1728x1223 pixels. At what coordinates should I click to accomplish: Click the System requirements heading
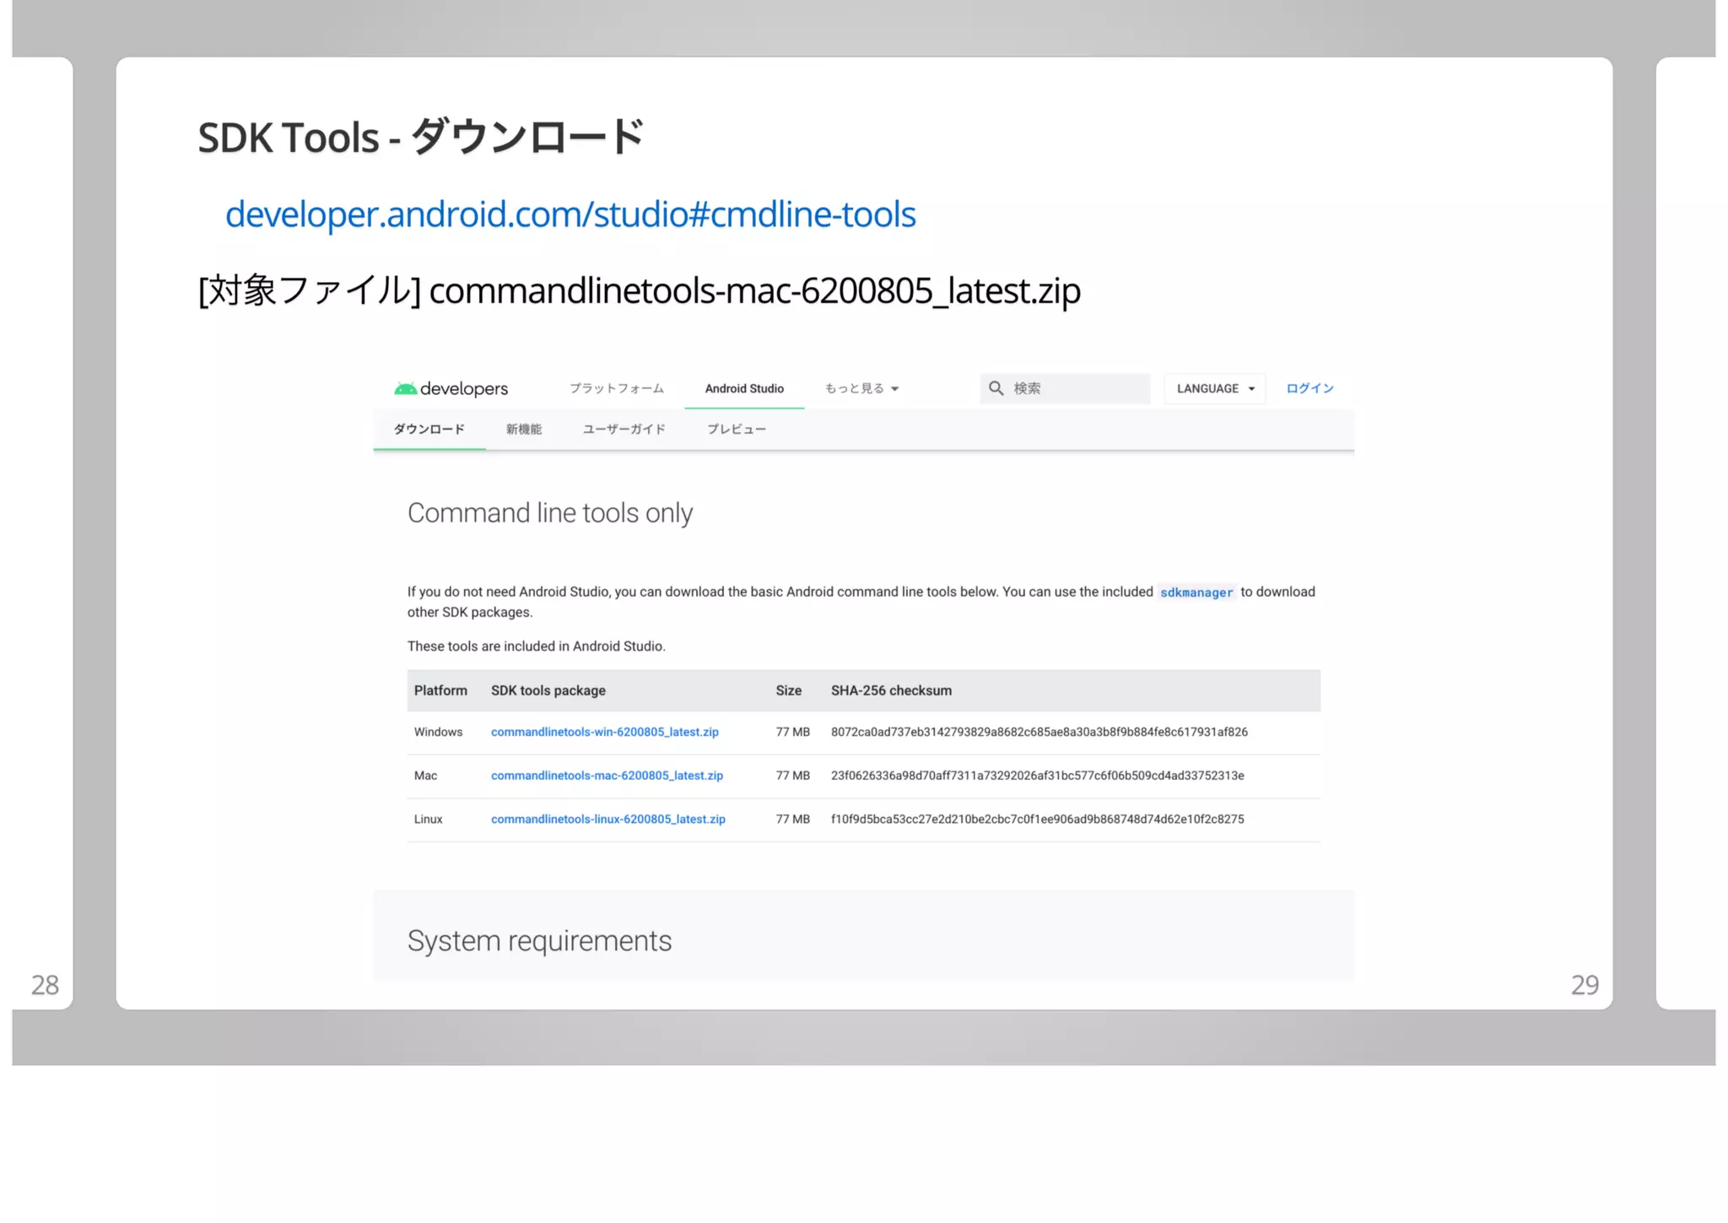tap(540, 940)
